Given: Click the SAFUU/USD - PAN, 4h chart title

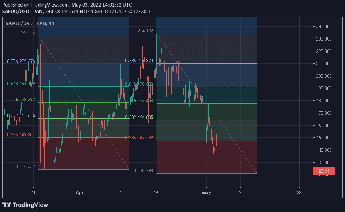Looking at the screenshot, I should click(30, 24).
